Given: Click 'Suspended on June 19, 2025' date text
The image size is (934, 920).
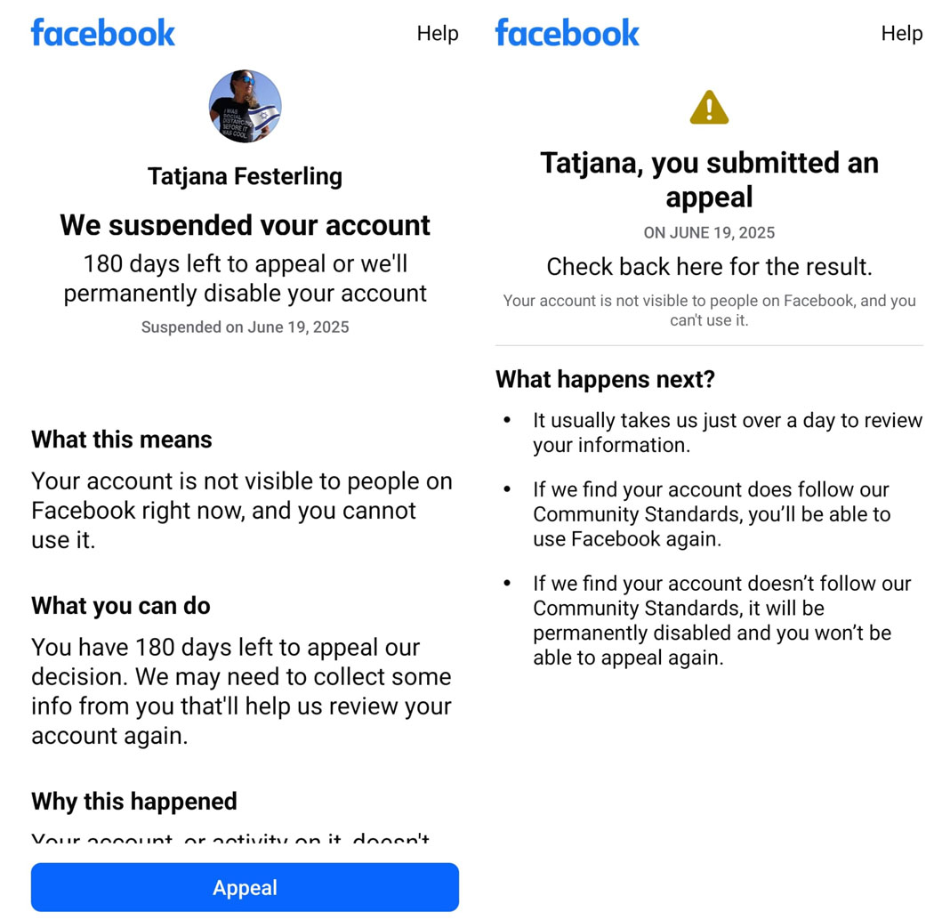Looking at the screenshot, I should click(x=245, y=327).
